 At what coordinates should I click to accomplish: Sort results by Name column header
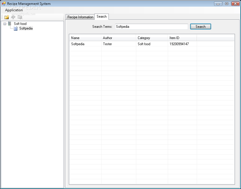pyautogui.click(x=85, y=38)
